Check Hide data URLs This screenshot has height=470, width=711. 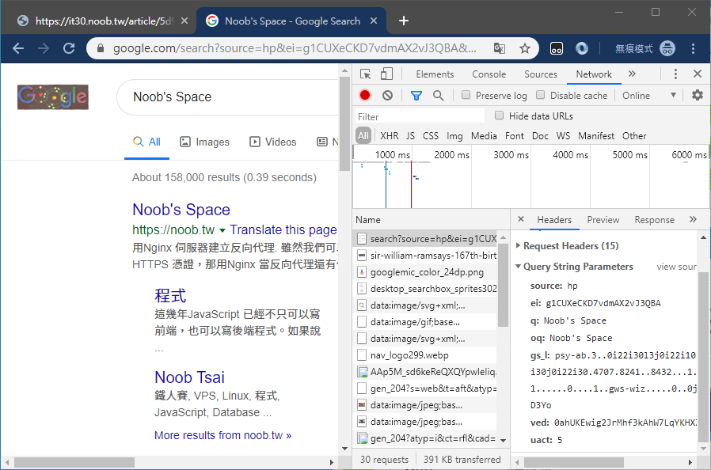tap(500, 116)
